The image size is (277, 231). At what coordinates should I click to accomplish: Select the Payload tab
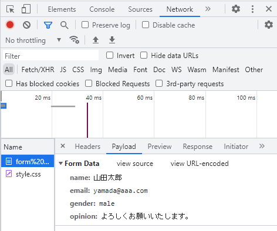click(x=124, y=147)
